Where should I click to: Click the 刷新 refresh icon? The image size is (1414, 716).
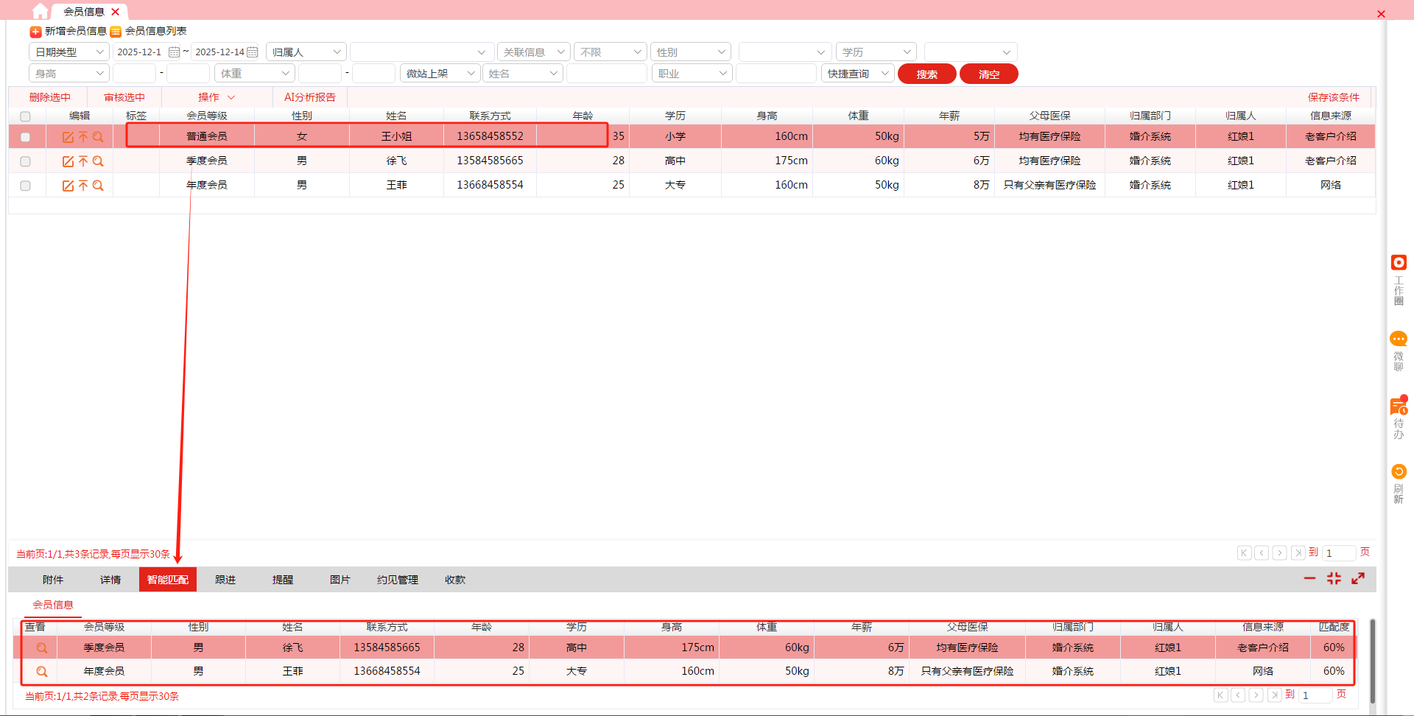point(1398,471)
